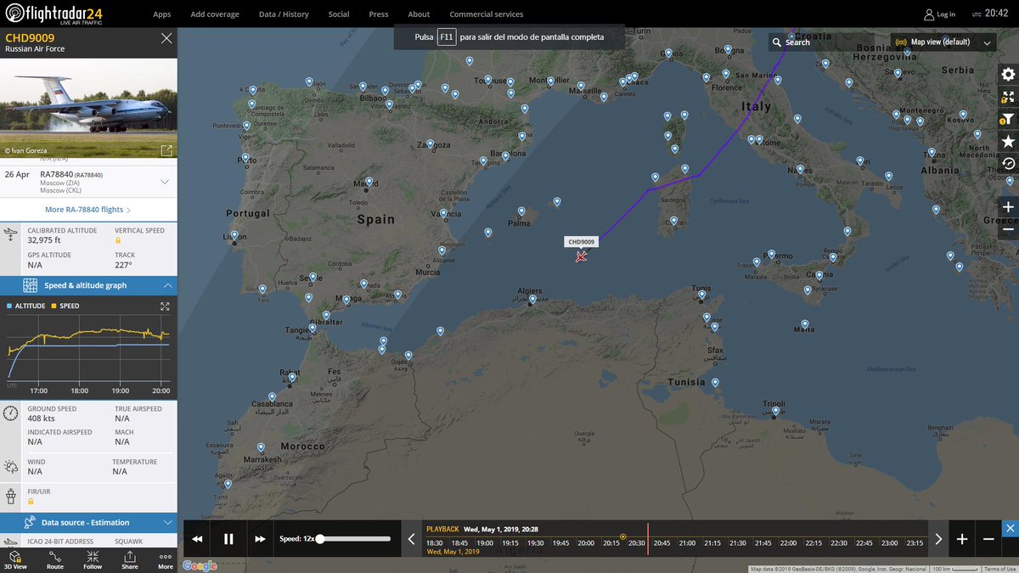
Task: Open the Data / History menu
Action: 284,14
